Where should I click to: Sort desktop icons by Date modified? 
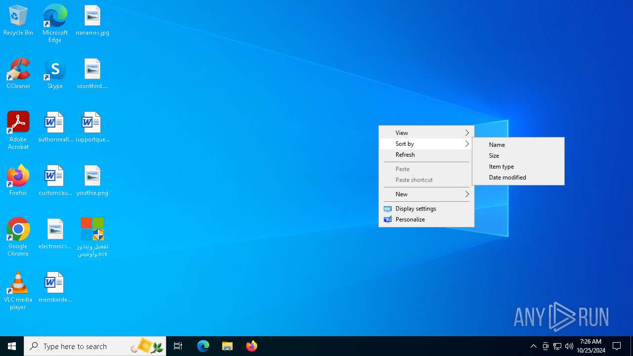click(518, 177)
